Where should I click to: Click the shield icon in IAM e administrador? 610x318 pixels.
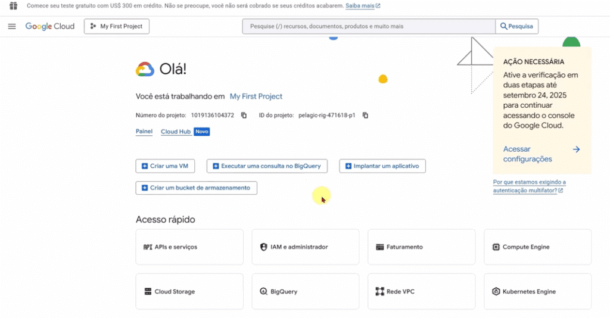[263, 247]
